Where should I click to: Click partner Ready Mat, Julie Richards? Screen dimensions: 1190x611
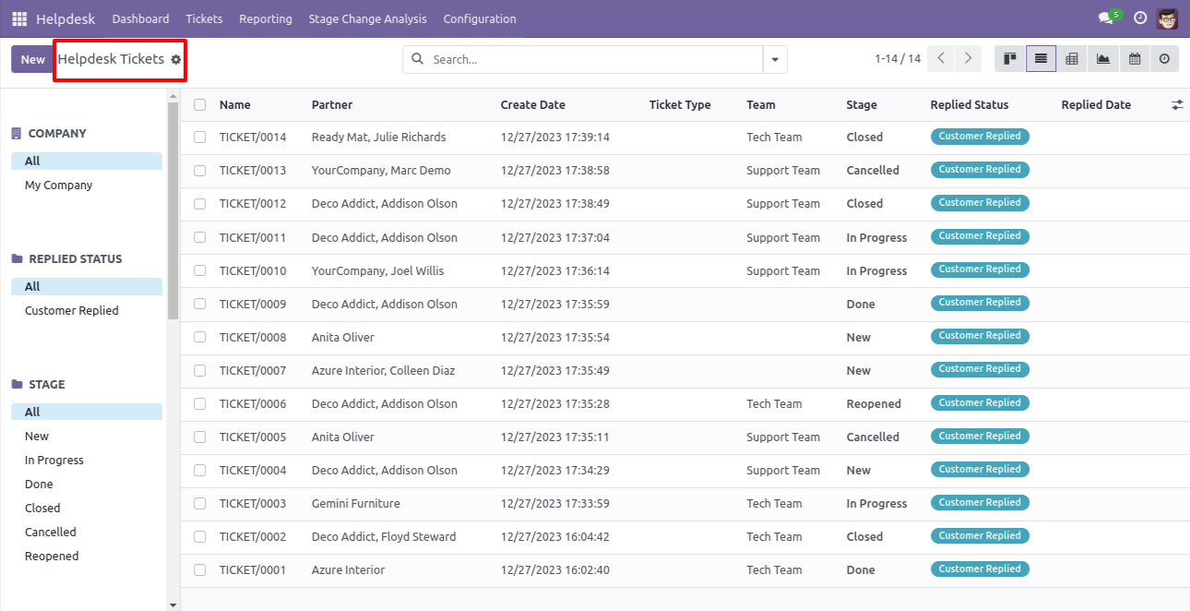pos(379,138)
